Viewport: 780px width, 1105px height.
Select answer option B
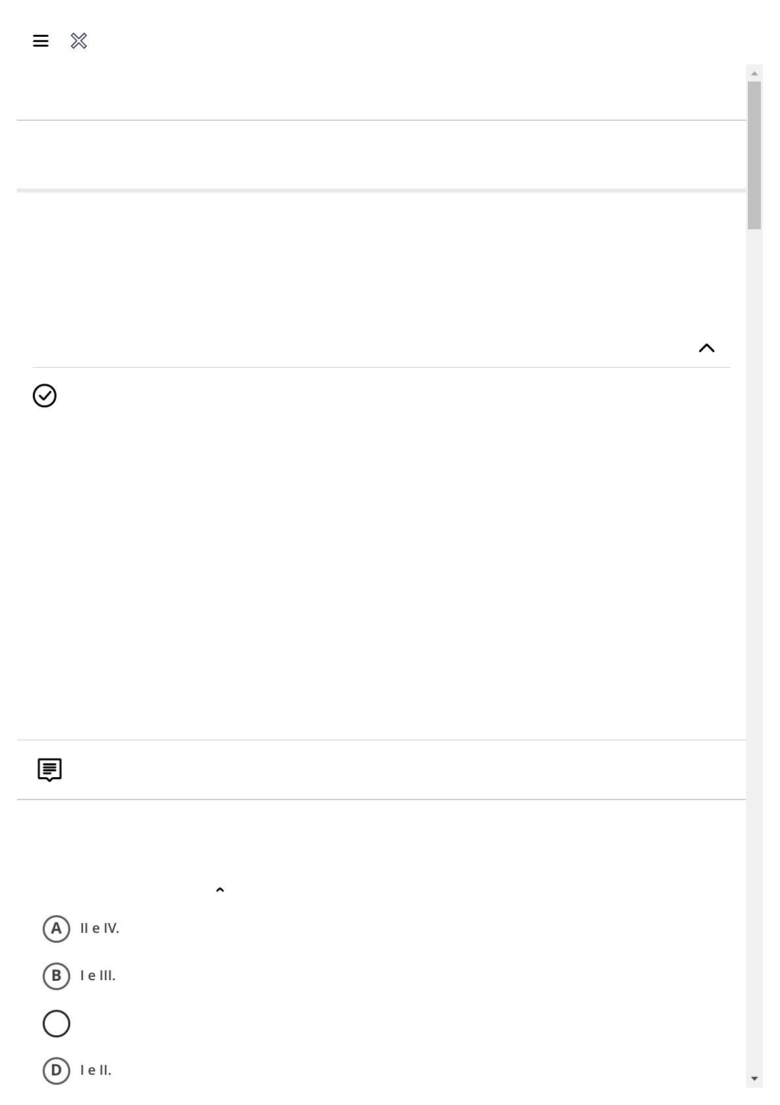56,976
